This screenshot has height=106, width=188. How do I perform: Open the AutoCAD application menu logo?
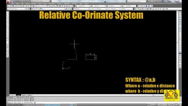(8, 2)
